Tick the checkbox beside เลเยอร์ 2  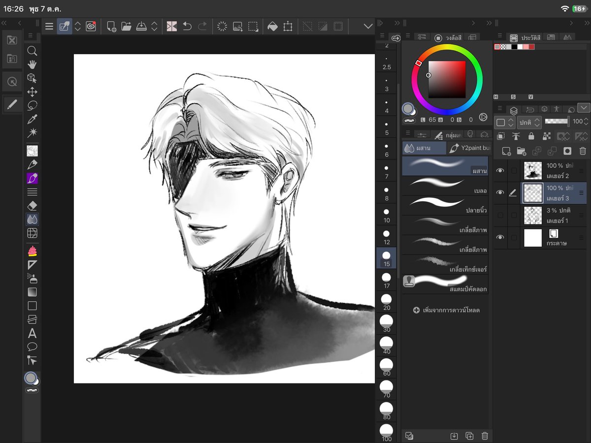pos(514,171)
